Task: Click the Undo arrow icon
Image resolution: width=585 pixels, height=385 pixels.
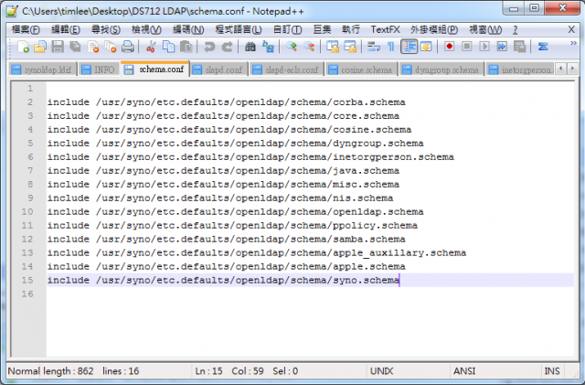Action: pos(209,47)
